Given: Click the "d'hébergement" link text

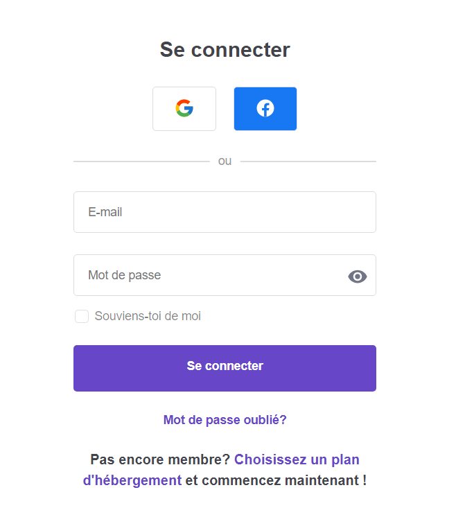Looking at the screenshot, I should pyautogui.click(x=132, y=480).
